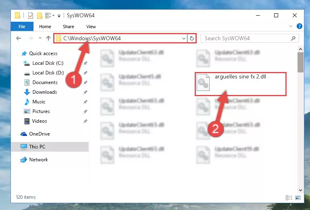Image resolution: width=310 pixels, height=210 pixels.
Task: Expand the ribbon with the chevron
Action: click(x=290, y=26)
